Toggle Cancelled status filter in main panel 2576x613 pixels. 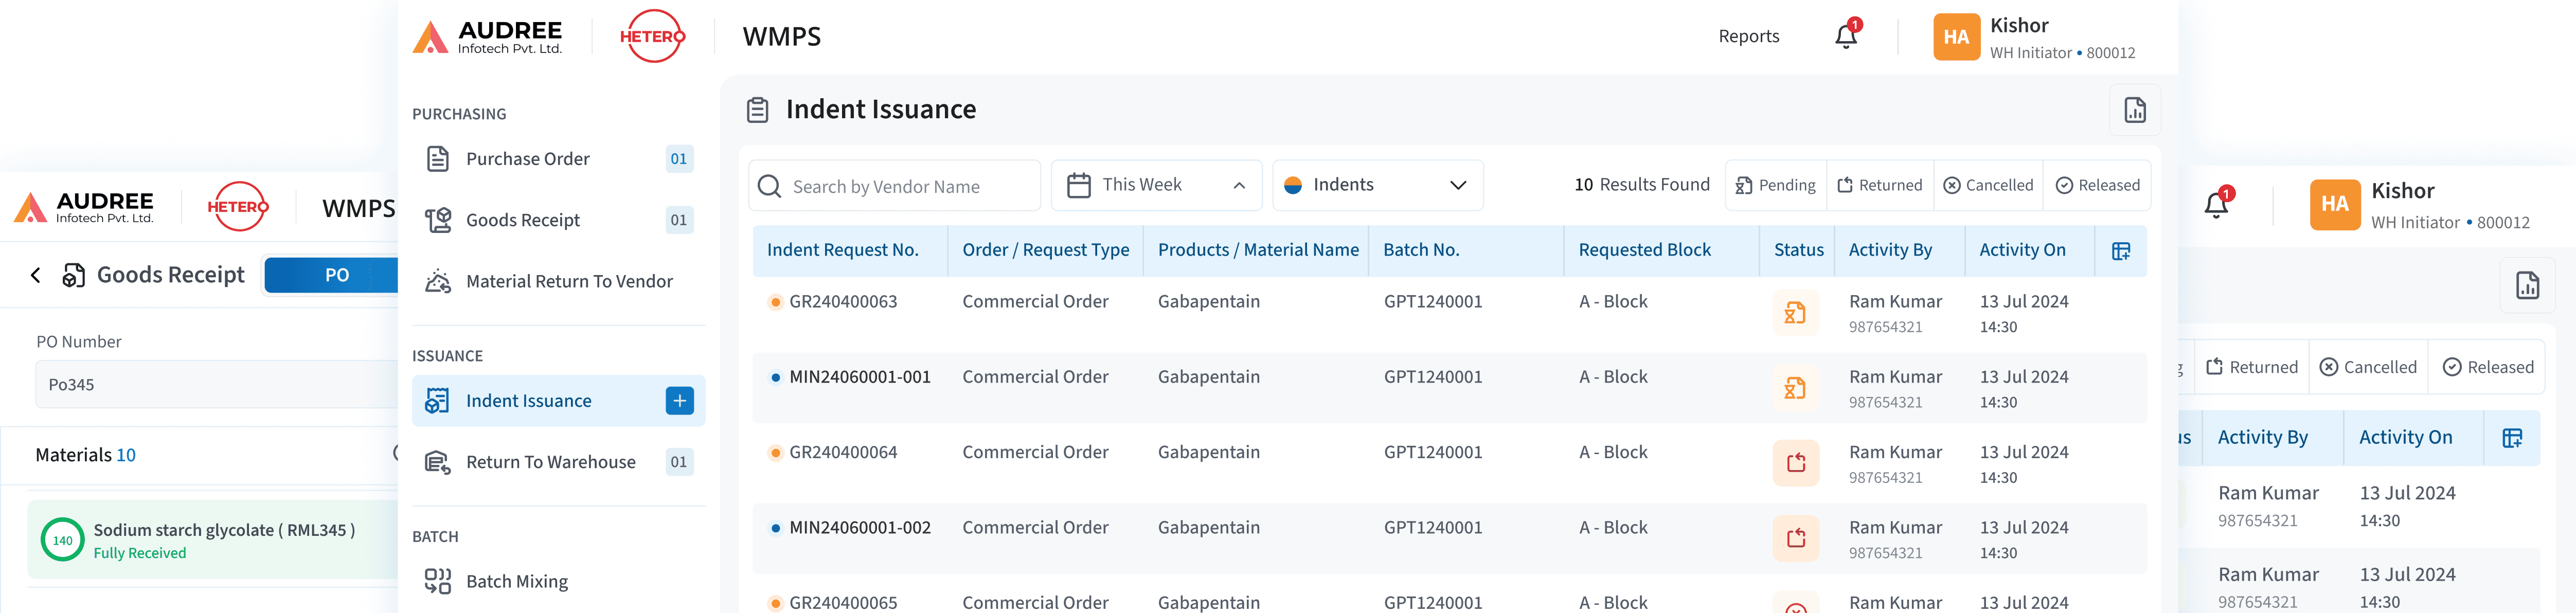tap(1987, 185)
